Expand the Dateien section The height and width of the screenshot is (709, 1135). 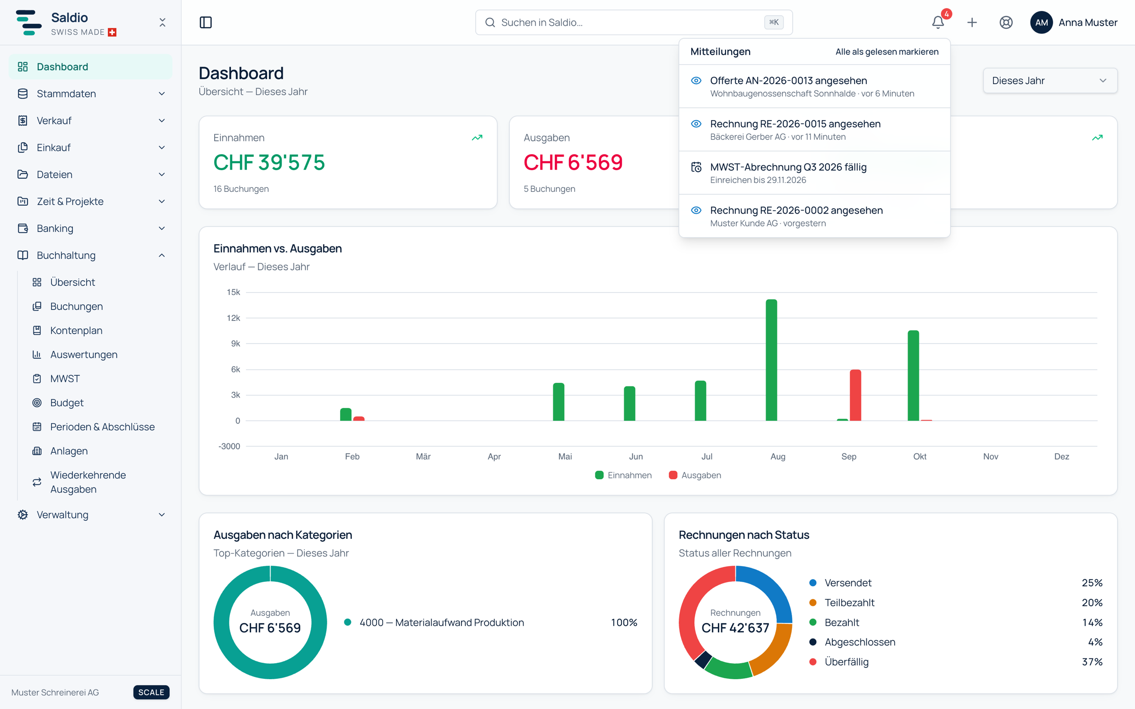(91, 174)
